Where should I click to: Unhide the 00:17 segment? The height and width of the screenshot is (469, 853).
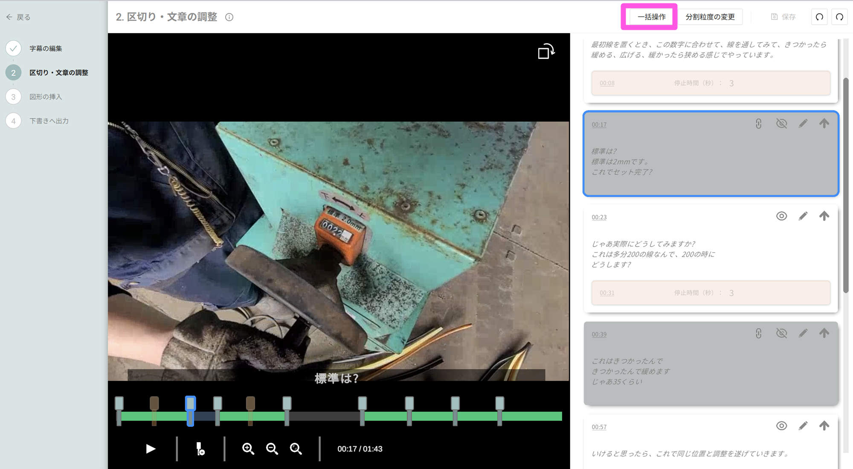pos(781,124)
